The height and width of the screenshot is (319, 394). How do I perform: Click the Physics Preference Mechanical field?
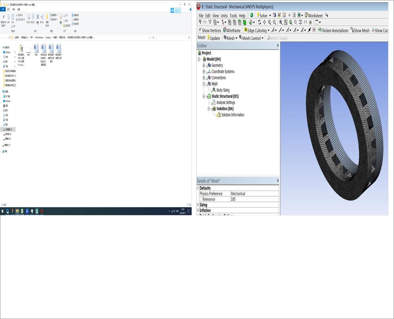point(254,193)
